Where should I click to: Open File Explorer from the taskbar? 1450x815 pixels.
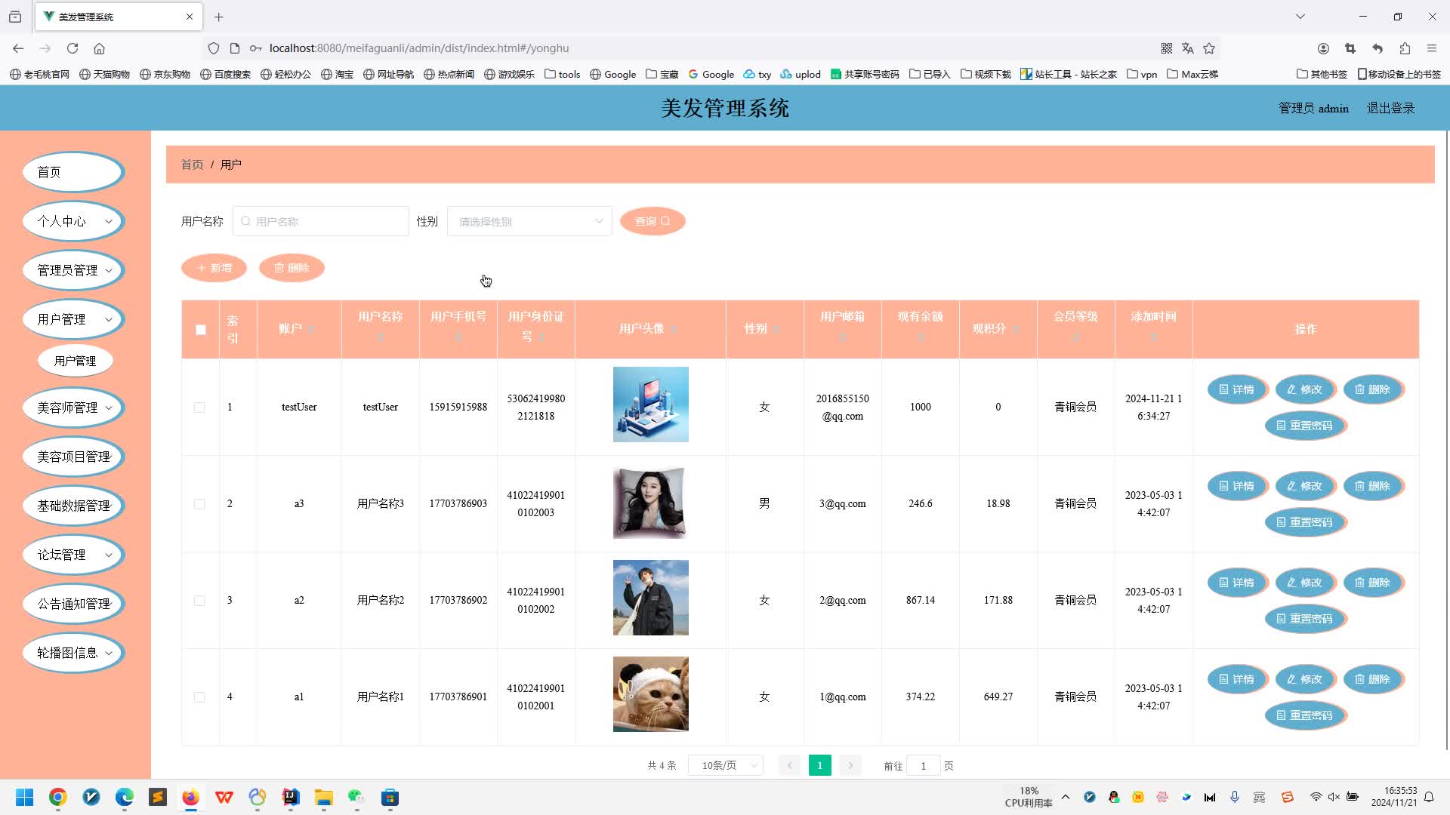pos(324,798)
